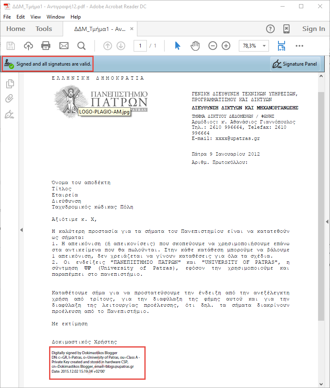Image resolution: width=330 pixels, height=388 pixels.
Task: Click the page number input field
Action: [x=140, y=46]
